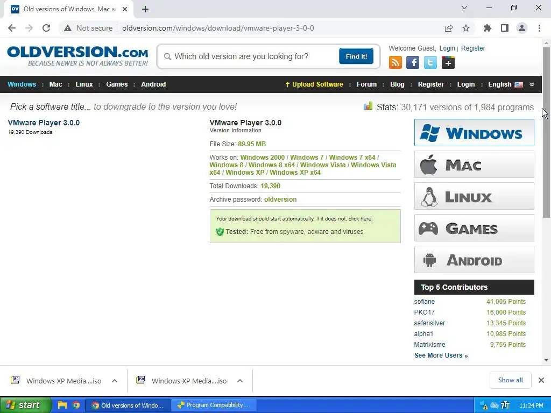
Task: Open the Forum navigation link
Action: click(366, 84)
